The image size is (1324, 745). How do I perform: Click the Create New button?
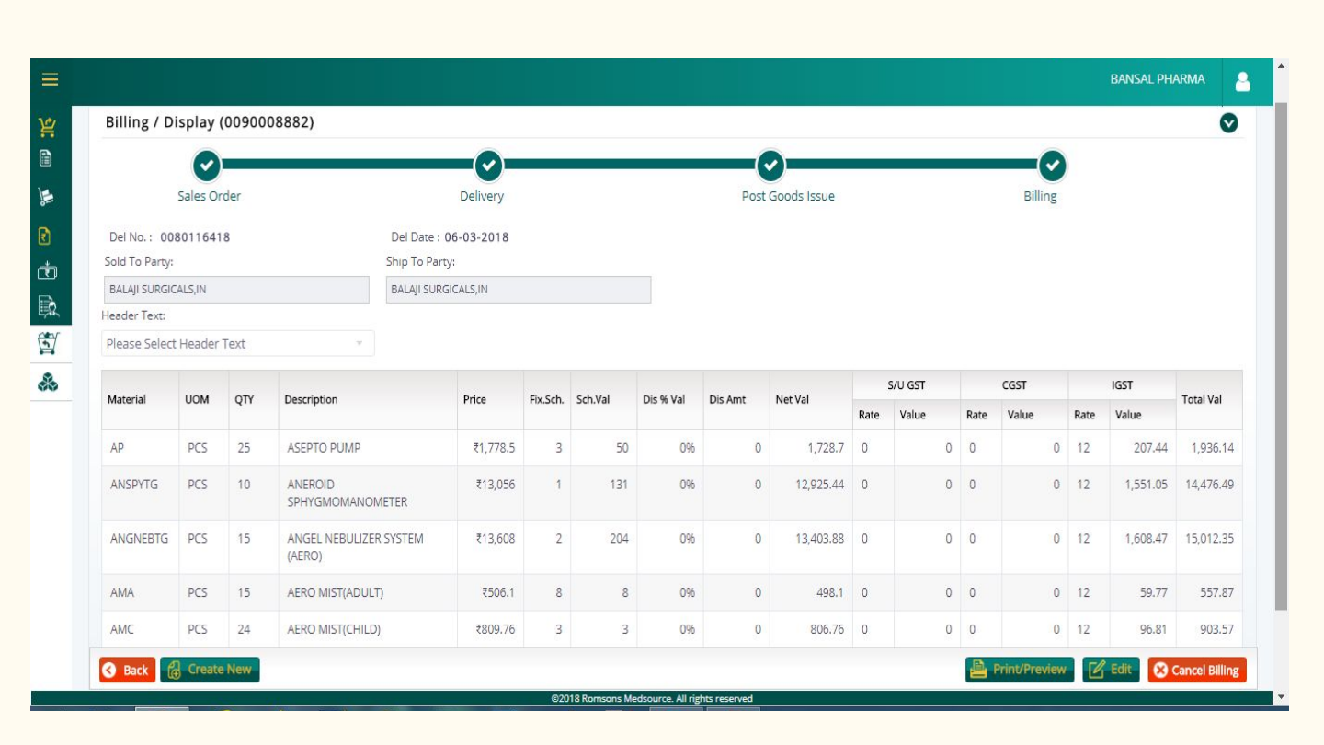coord(210,670)
